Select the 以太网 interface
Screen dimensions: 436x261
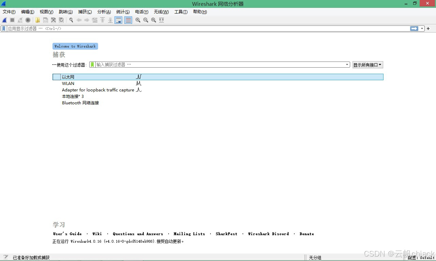click(218, 77)
